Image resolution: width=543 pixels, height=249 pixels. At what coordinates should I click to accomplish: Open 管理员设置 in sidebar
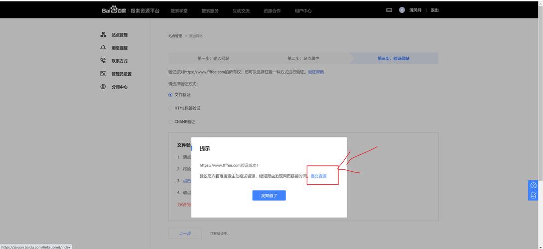[x=122, y=74]
